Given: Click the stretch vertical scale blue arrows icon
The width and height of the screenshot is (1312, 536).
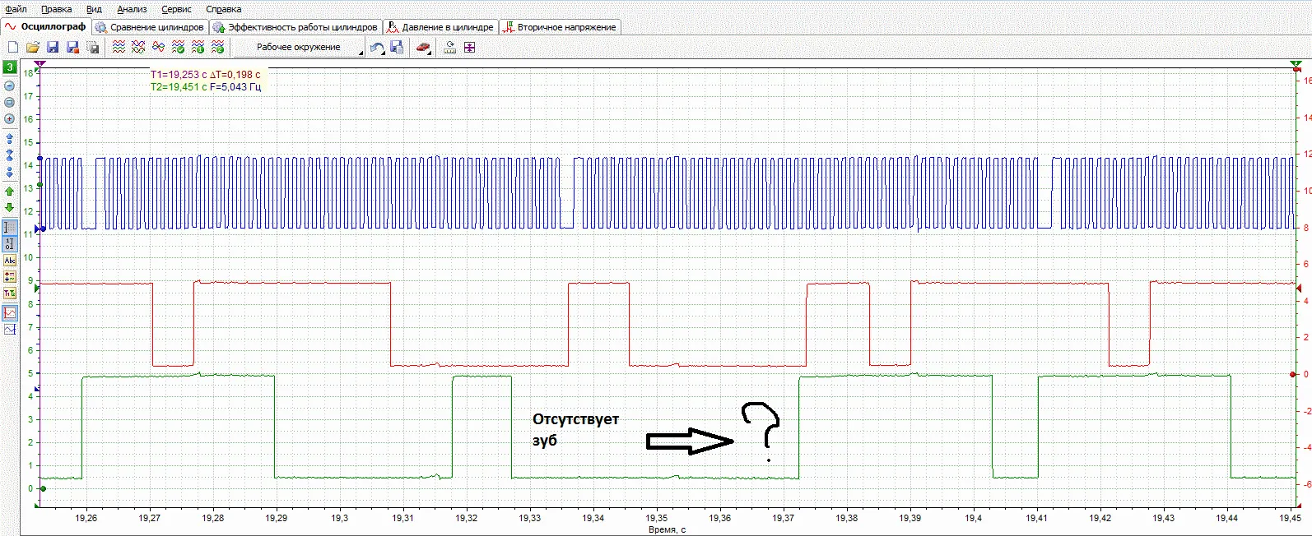Looking at the screenshot, I should click(10, 138).
